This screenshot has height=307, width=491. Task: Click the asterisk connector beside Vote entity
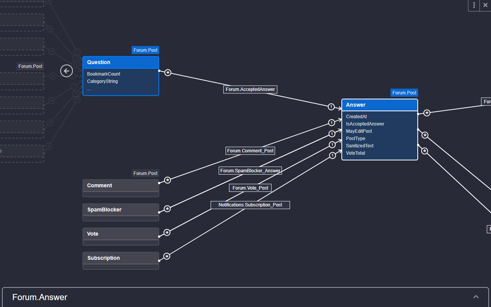[x=167, y=233]
